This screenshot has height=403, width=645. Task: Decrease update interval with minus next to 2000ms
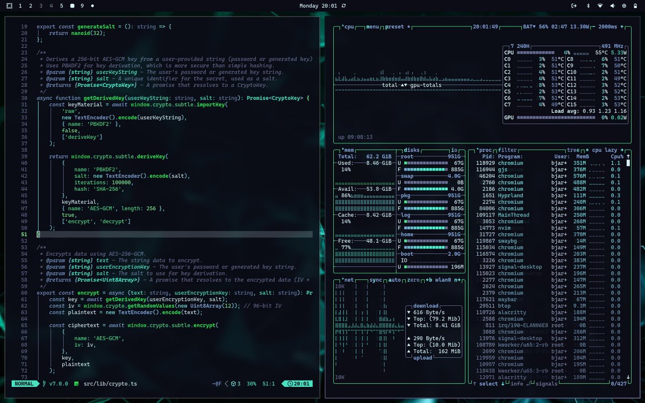[x=594, y=26]
